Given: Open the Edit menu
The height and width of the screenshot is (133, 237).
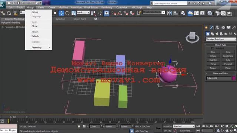Looking at the screenshot, I should [11, 7].
